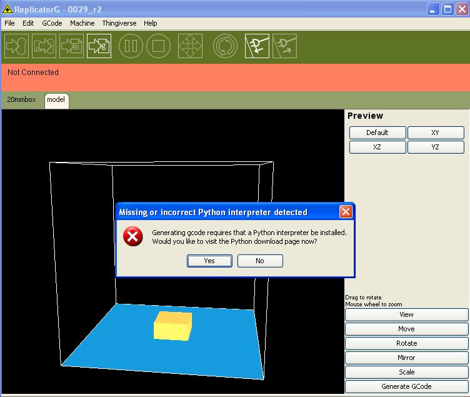Viewport: 470px width, 397px height.
Task: Click the Generate GCode toolbar icon
Action: click(x=99, y=46)
